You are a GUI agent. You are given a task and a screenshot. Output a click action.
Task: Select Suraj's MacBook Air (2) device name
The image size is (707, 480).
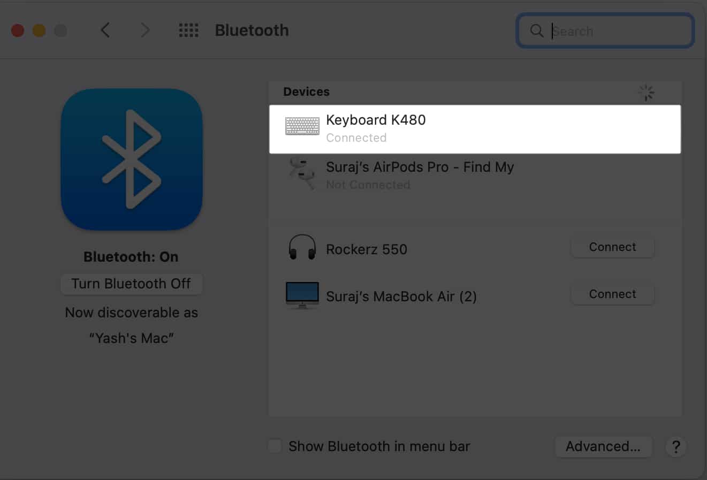click(401, 296)
